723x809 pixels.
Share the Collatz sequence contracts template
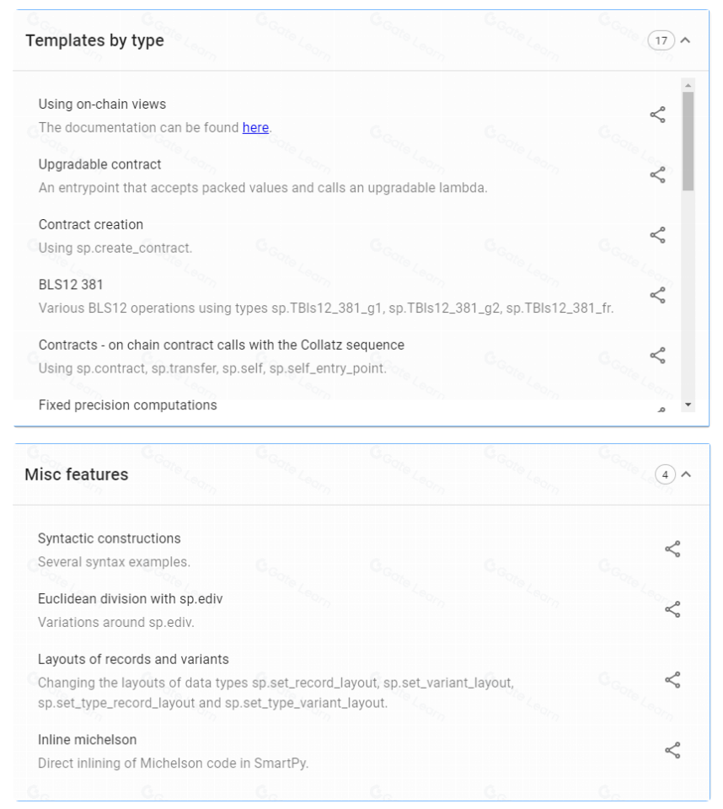657,356
